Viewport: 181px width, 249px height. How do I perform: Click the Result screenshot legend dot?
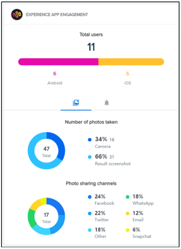pos(90,157)
